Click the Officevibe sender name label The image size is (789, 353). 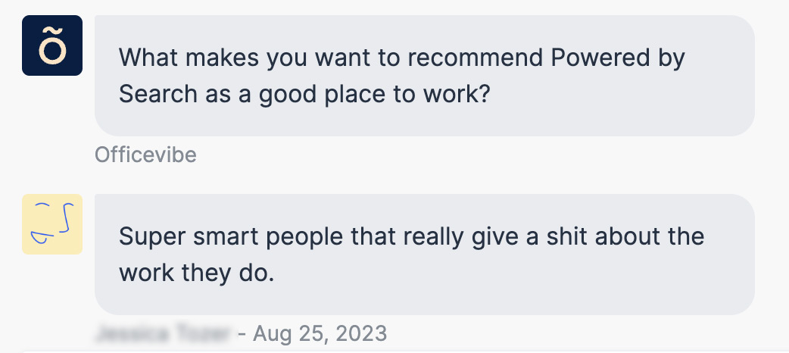[x=145, y=155]
